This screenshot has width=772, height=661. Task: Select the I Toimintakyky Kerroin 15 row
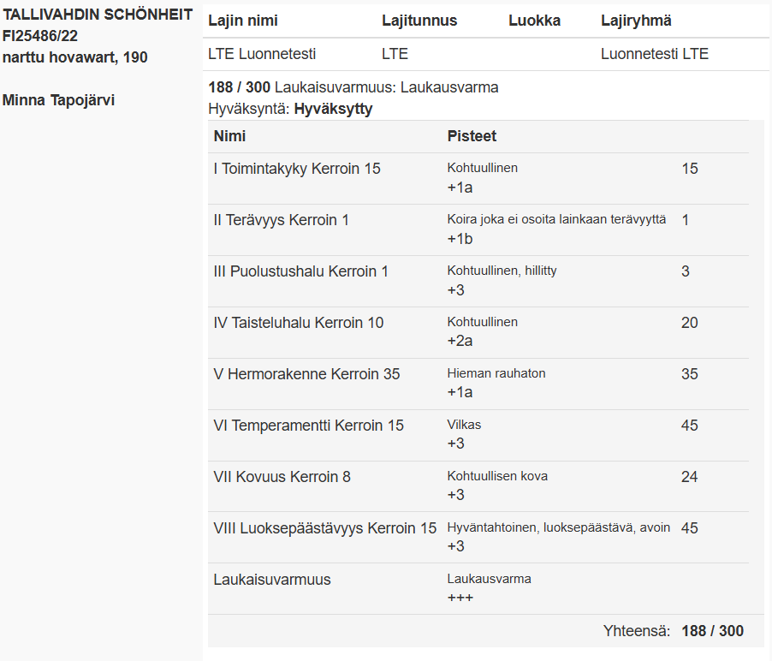point(478,178)
